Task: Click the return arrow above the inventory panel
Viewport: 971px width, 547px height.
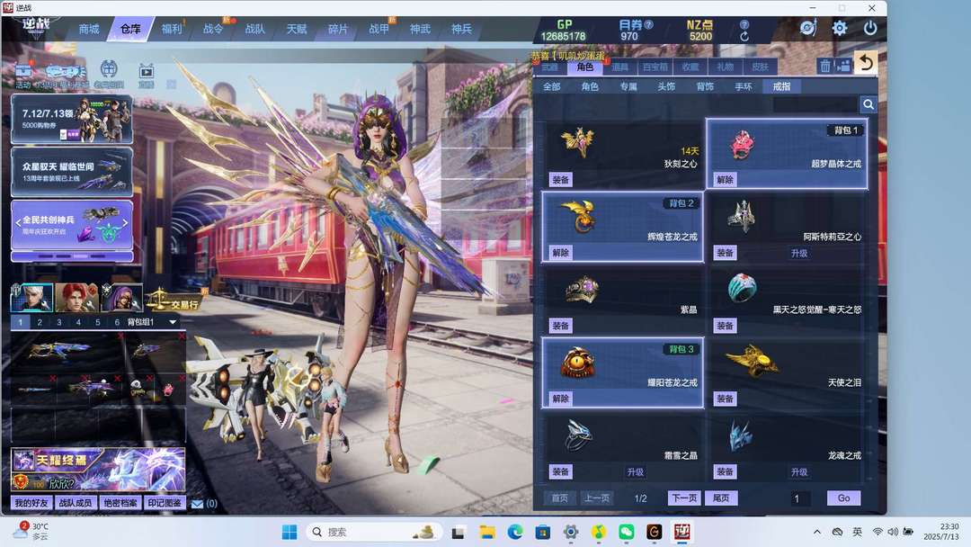Action: [x=866, y=63]
